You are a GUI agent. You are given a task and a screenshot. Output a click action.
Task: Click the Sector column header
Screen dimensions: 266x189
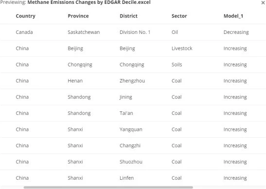[179, 16]
